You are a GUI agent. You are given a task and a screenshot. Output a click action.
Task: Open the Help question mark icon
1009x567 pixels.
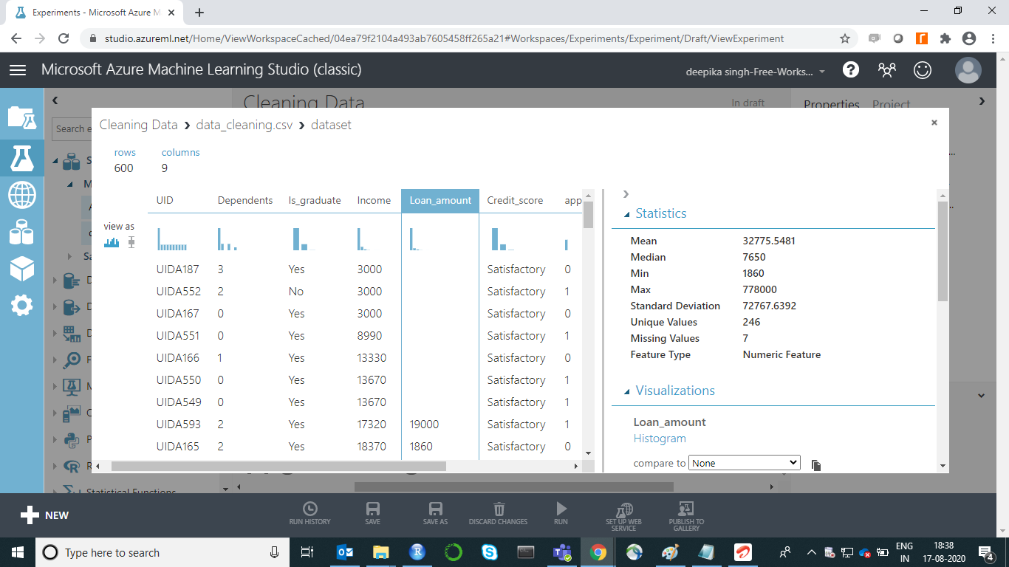(851, 69)
